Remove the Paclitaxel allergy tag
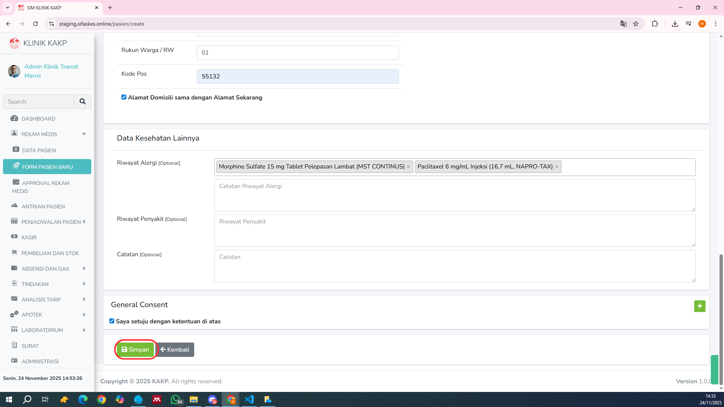The image size is (724, 407). [x=557, y=167]
